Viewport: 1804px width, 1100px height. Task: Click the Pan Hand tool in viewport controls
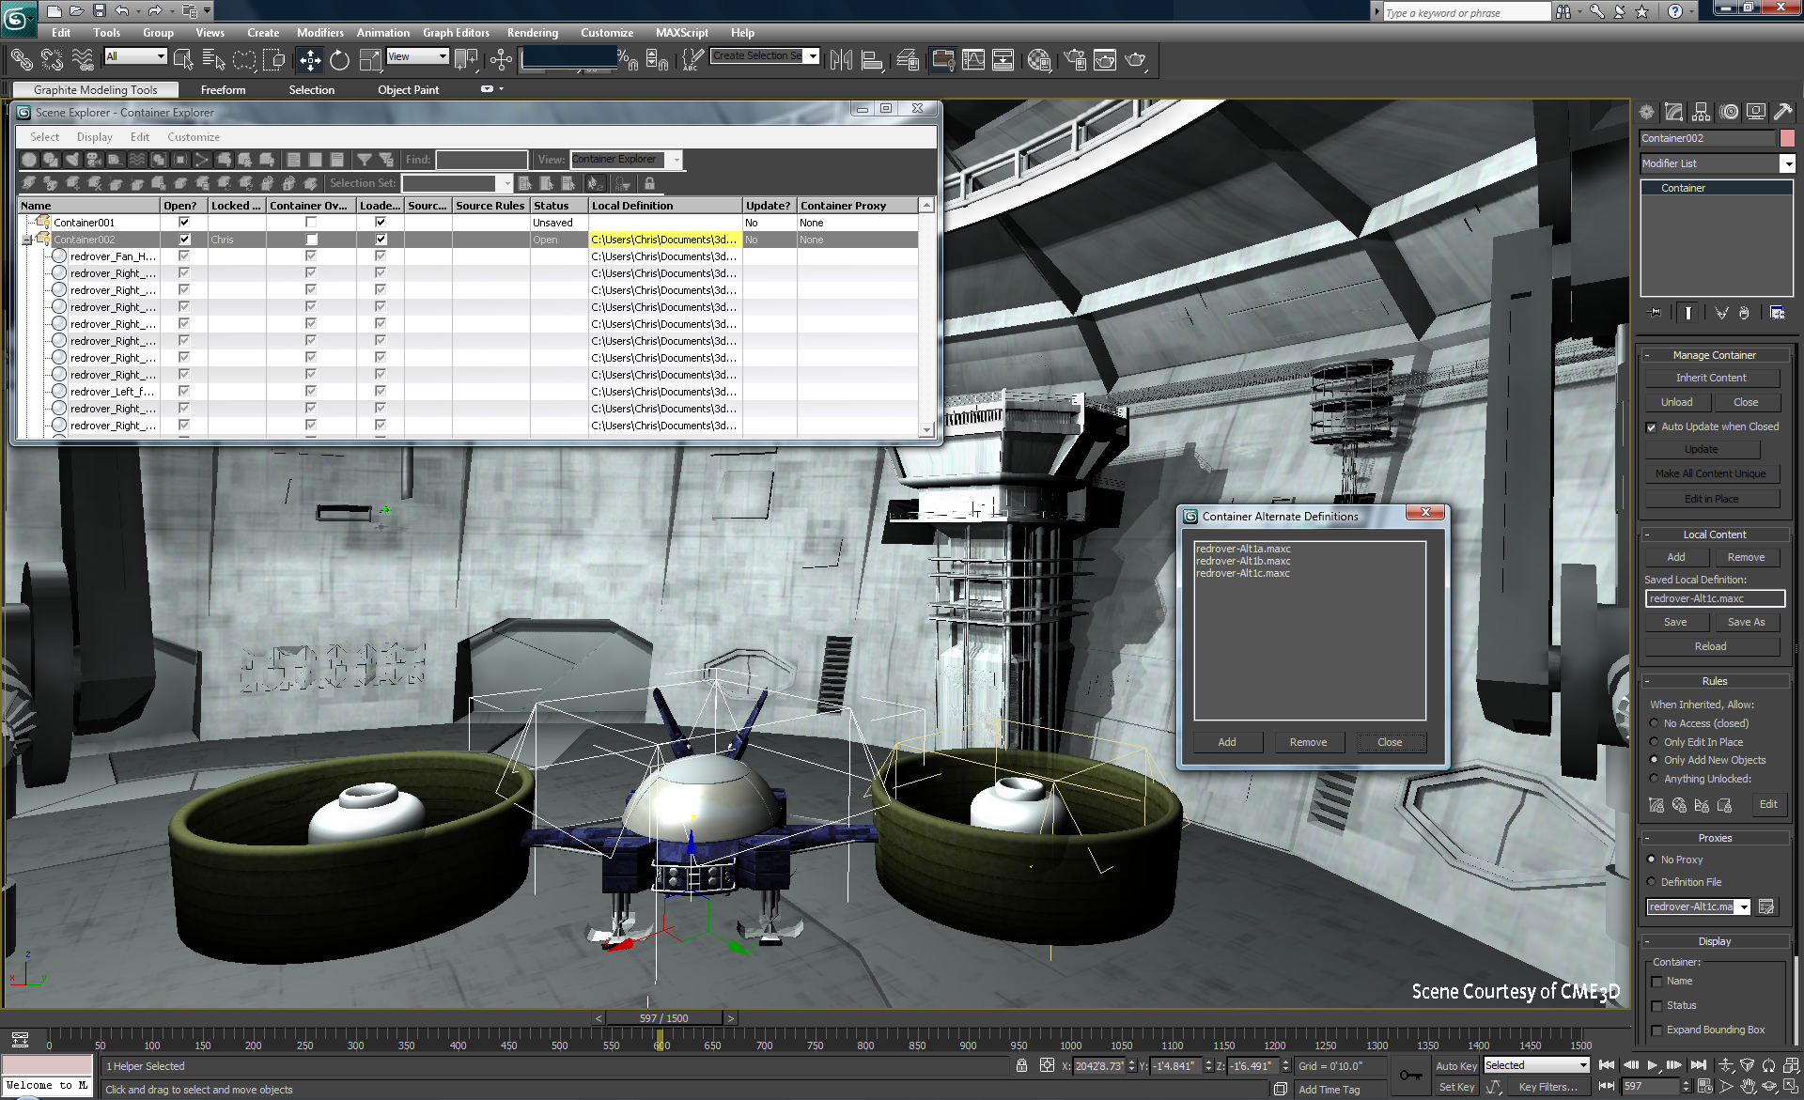tap(1749, 1087)
